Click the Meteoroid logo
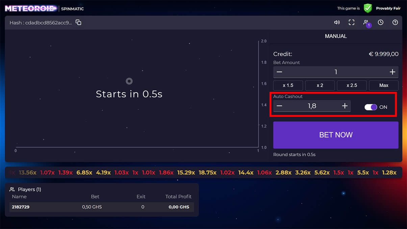Viewport: 407px width, 229px height. click(x=30, y=8)
